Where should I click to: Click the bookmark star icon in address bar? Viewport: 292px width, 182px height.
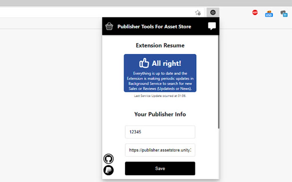(x=198, y=13)
